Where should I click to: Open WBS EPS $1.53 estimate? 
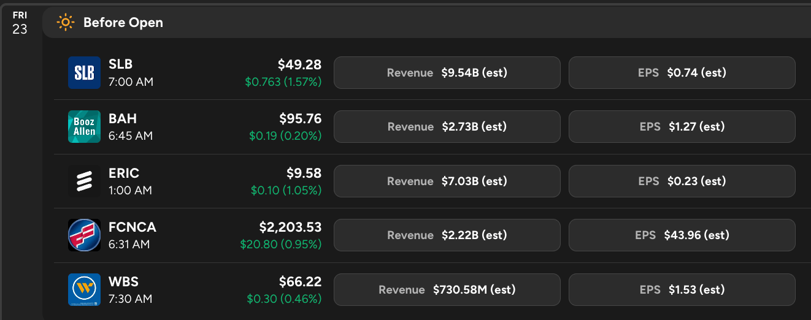[x=682, y=289]
